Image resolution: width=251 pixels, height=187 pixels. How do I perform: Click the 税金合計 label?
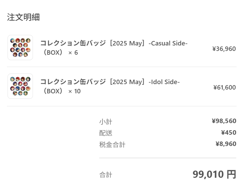coord(112,145)
